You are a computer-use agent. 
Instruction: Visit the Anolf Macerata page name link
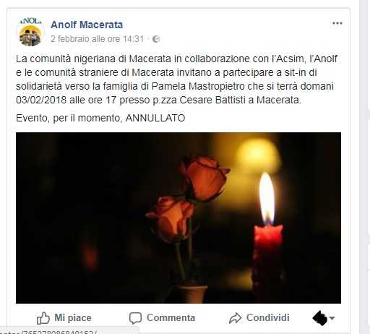pos(87,25)
